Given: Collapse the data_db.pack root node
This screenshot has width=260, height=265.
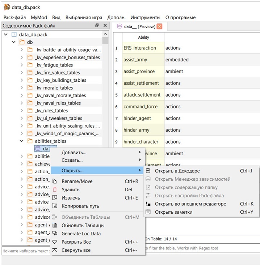Looking at the screenshot, I should 6,34.
